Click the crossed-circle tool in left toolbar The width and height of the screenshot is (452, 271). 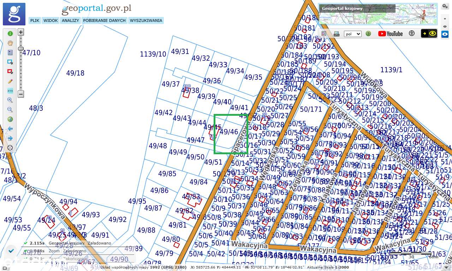tap(10, 148)
